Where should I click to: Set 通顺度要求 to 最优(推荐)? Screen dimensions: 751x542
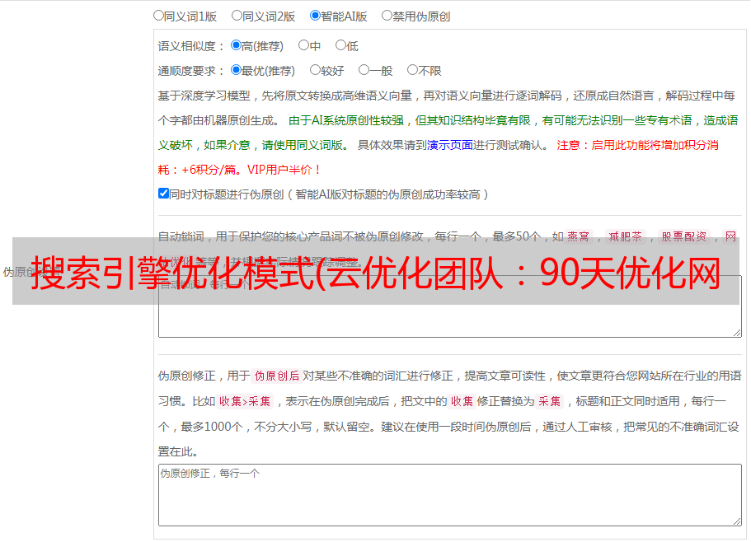236,70
